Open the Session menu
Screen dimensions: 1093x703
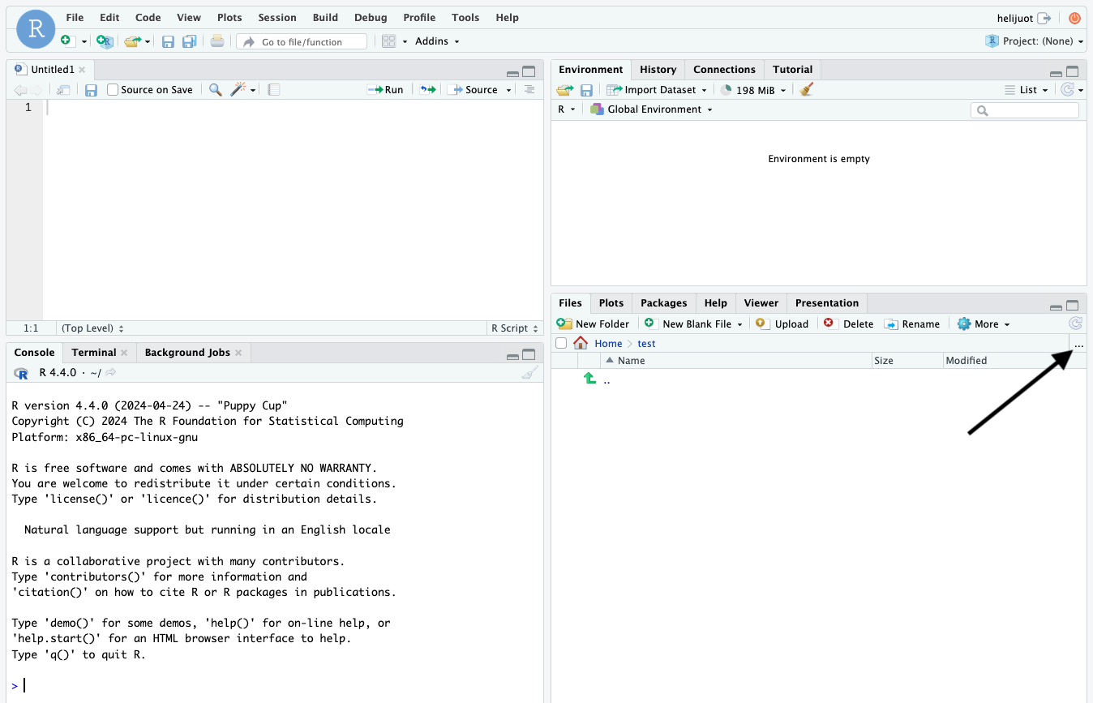(276, 18)
